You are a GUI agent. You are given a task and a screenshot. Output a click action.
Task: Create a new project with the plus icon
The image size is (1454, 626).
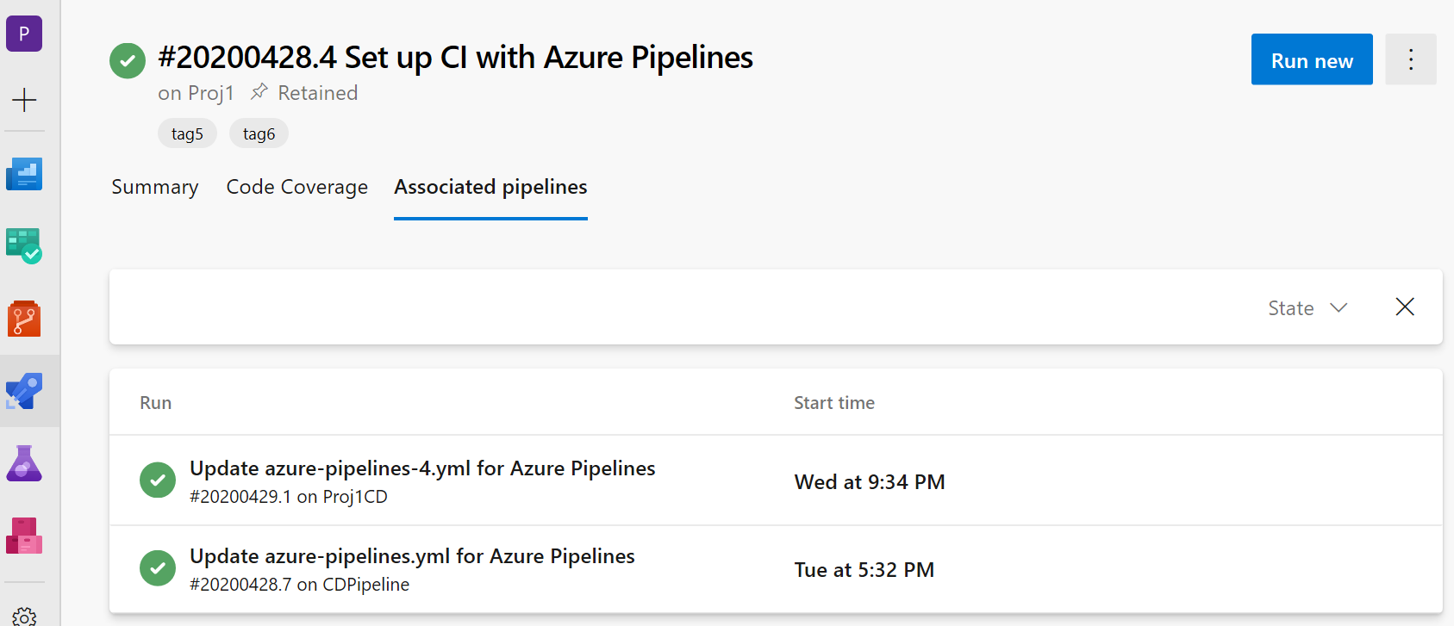click(x=24, y=99)
